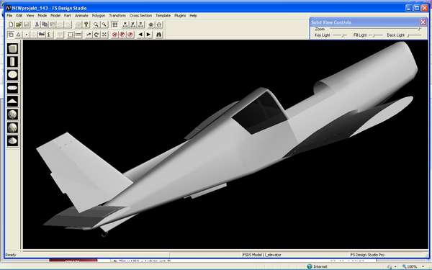Open the Polygon menu
This screenshot has width=432, height=270.
pyautogui.click(x=99, y=16)
